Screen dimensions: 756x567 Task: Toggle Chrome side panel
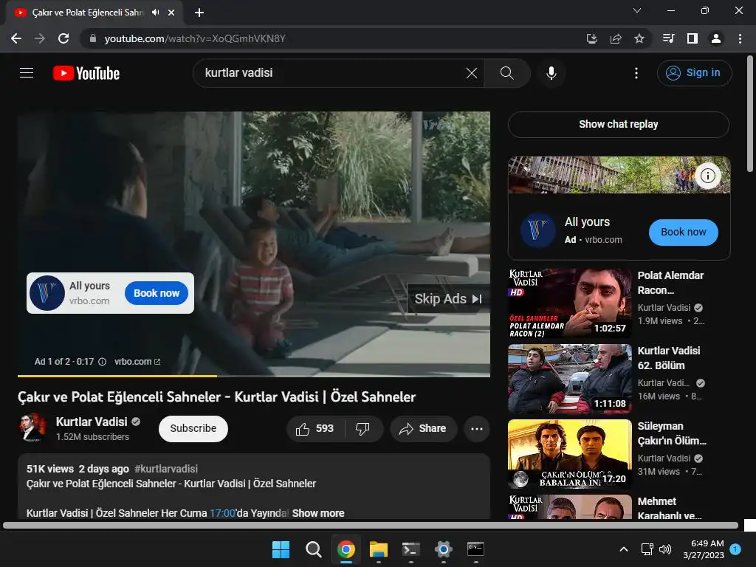pyautogui.click(x=693, y=38)
